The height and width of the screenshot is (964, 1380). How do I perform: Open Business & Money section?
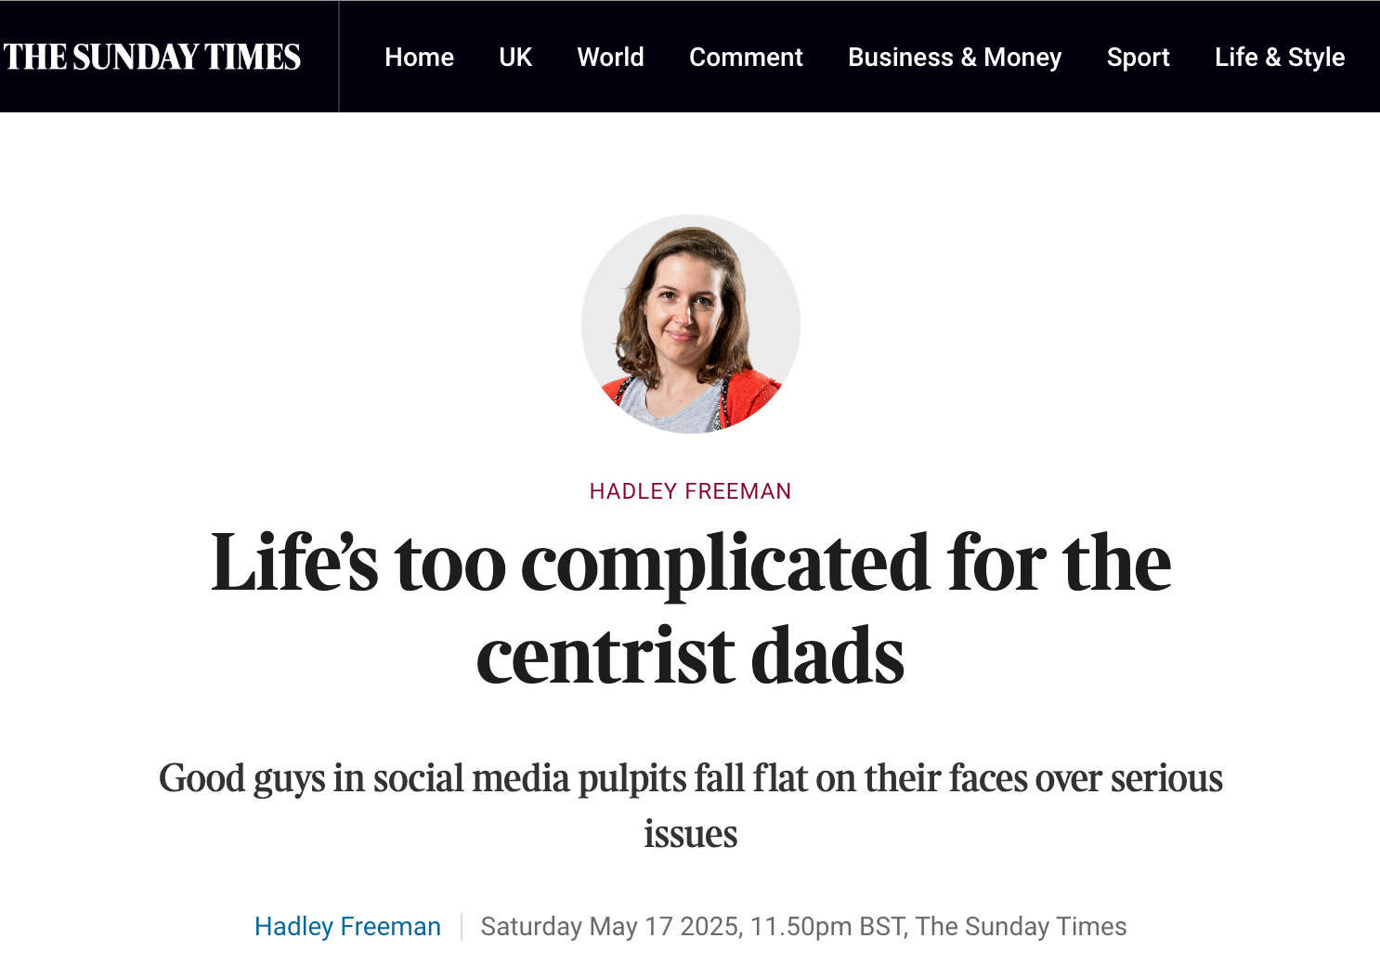(955, 57)
